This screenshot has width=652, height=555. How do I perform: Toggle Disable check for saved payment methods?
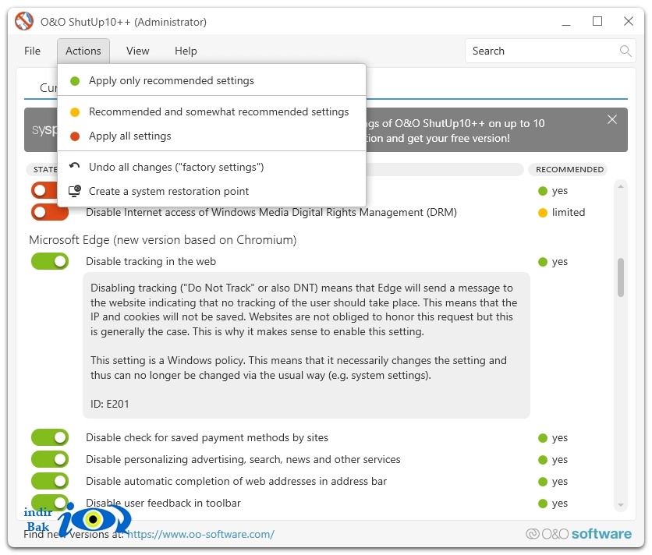point(50,438)
